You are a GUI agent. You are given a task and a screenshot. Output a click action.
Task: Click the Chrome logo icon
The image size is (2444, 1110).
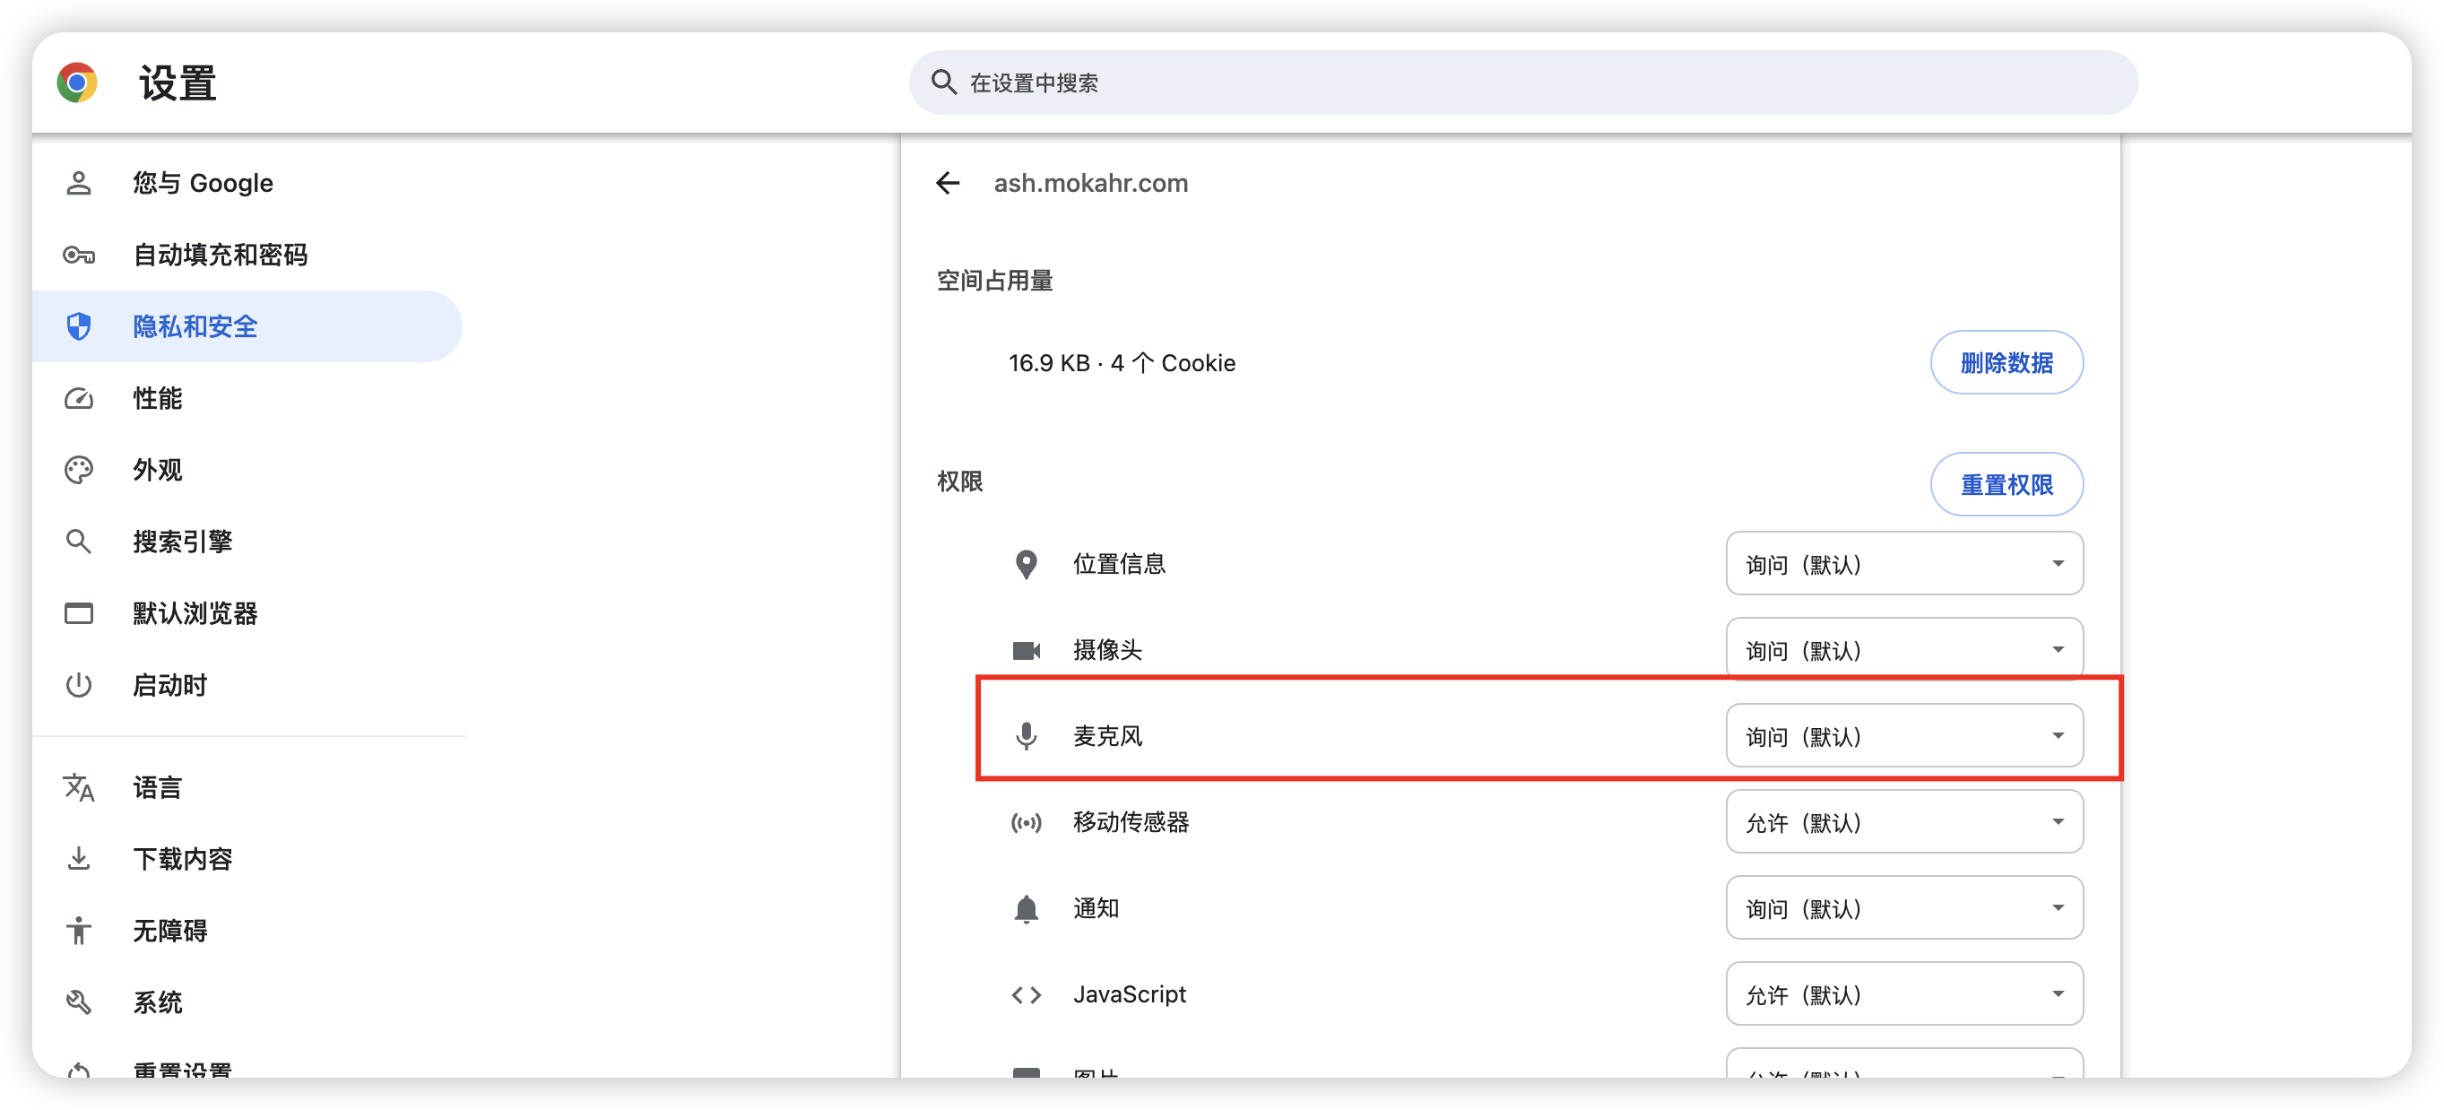77,82
